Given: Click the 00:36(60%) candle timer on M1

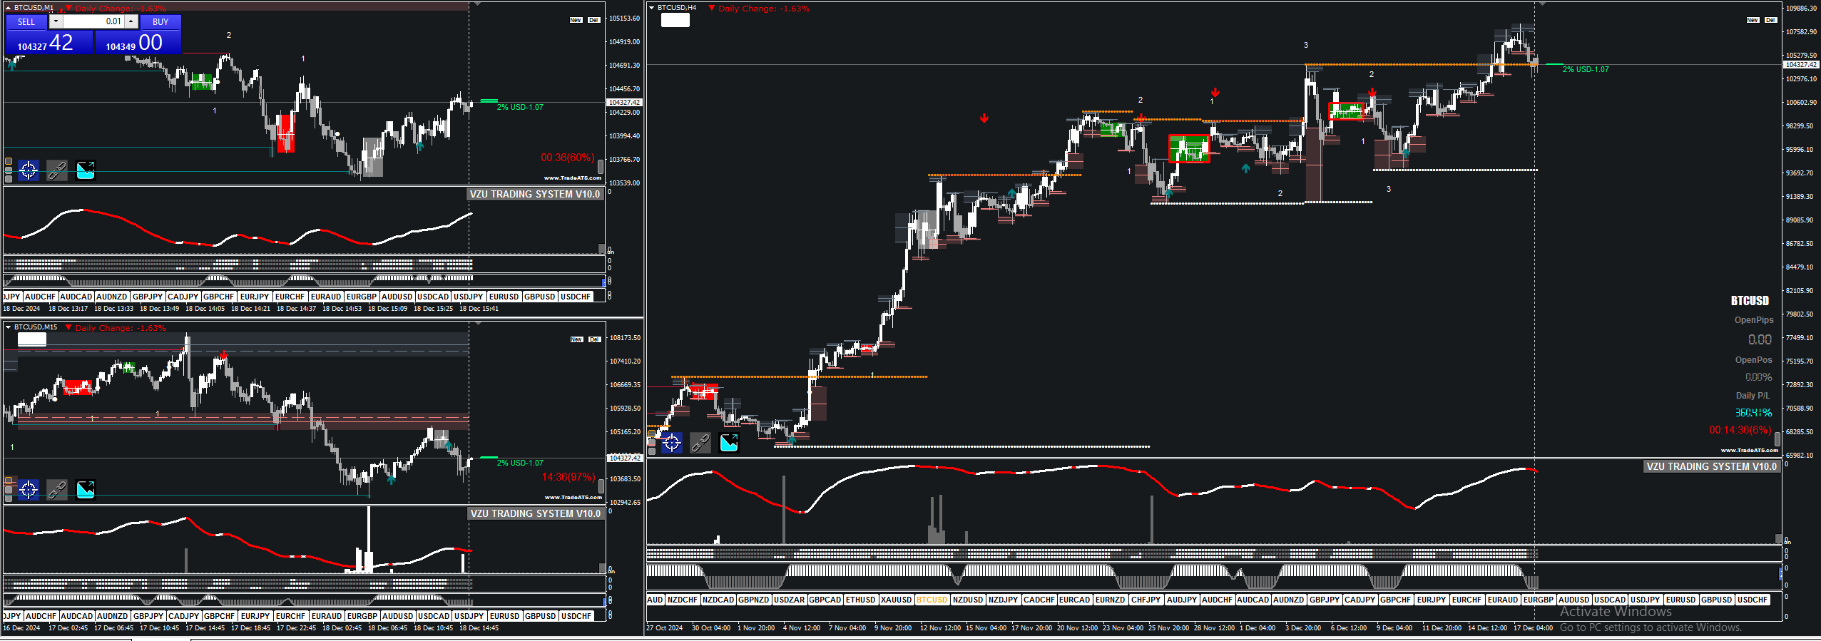Looking at the screenshot, I should point(568,158).
